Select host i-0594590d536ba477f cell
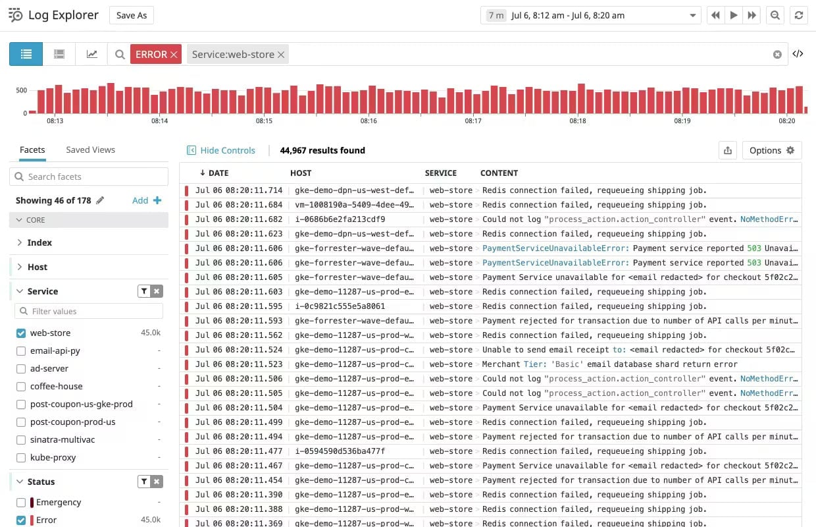The height and width of the screenshot is (527, 816). coord(340,451)
